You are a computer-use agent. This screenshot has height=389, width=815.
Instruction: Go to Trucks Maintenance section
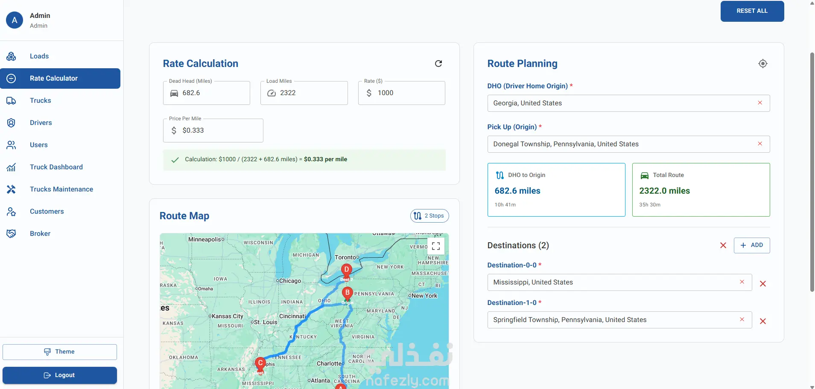61,189
